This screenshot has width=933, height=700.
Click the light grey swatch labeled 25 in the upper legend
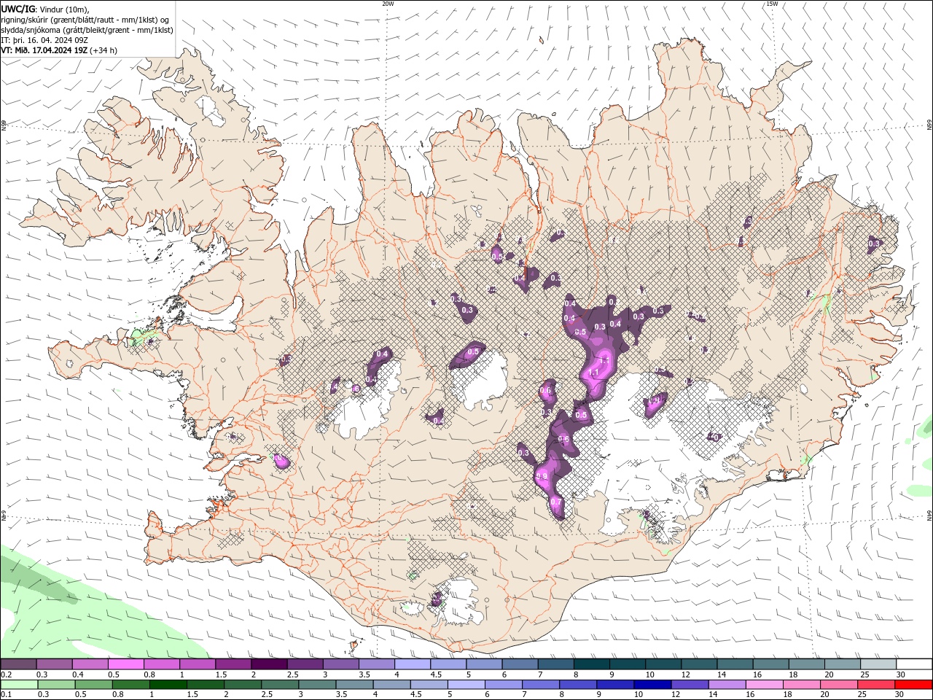point(879,664)
